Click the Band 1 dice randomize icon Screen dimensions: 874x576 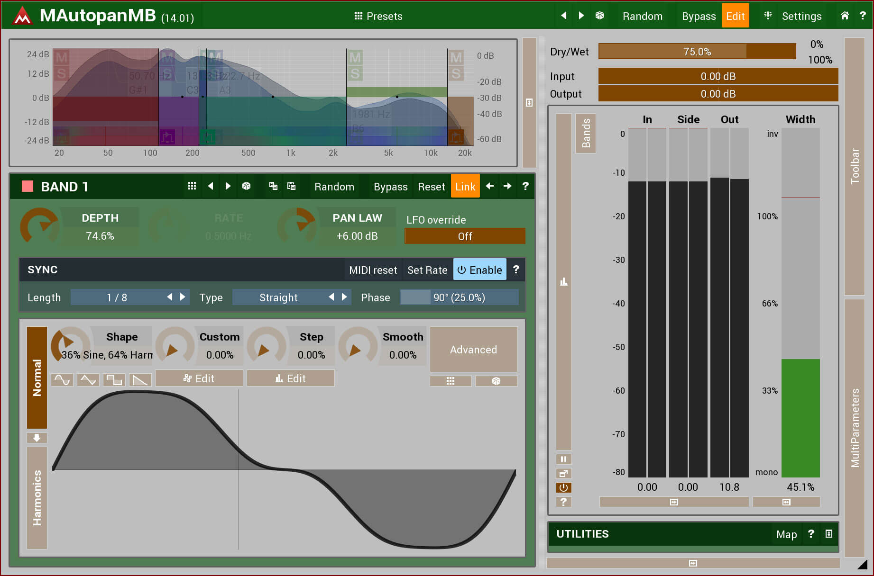(246, 186)
